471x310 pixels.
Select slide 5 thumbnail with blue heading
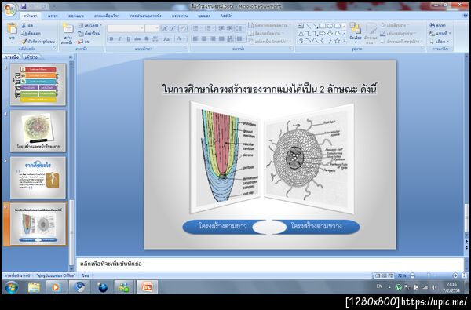pos(38,177)
